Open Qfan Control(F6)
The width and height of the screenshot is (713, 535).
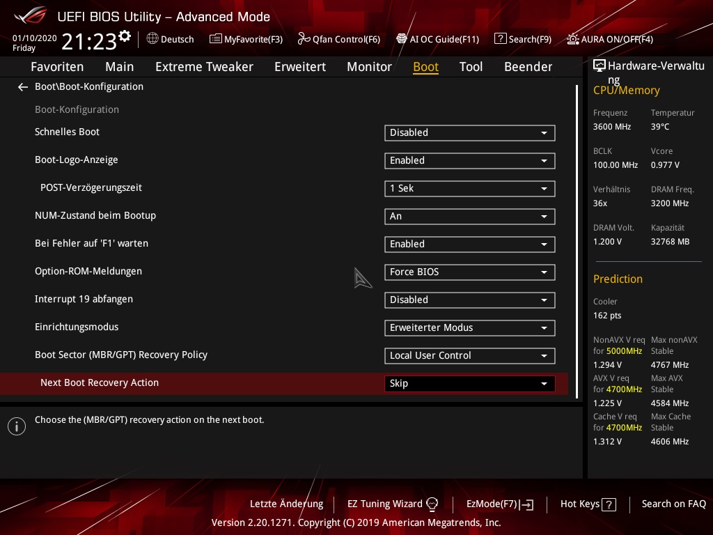339,39
